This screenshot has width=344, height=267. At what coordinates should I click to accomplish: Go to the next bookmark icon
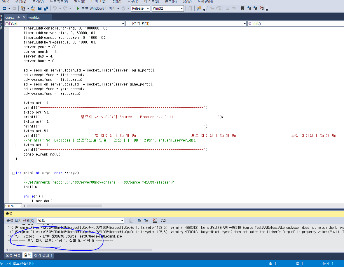255,8
